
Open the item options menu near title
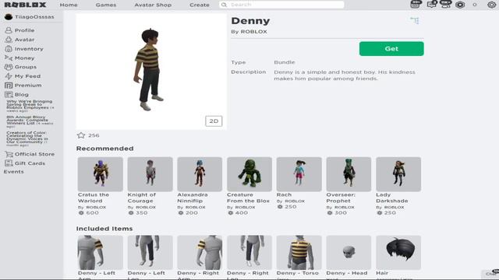pos(415,21)
